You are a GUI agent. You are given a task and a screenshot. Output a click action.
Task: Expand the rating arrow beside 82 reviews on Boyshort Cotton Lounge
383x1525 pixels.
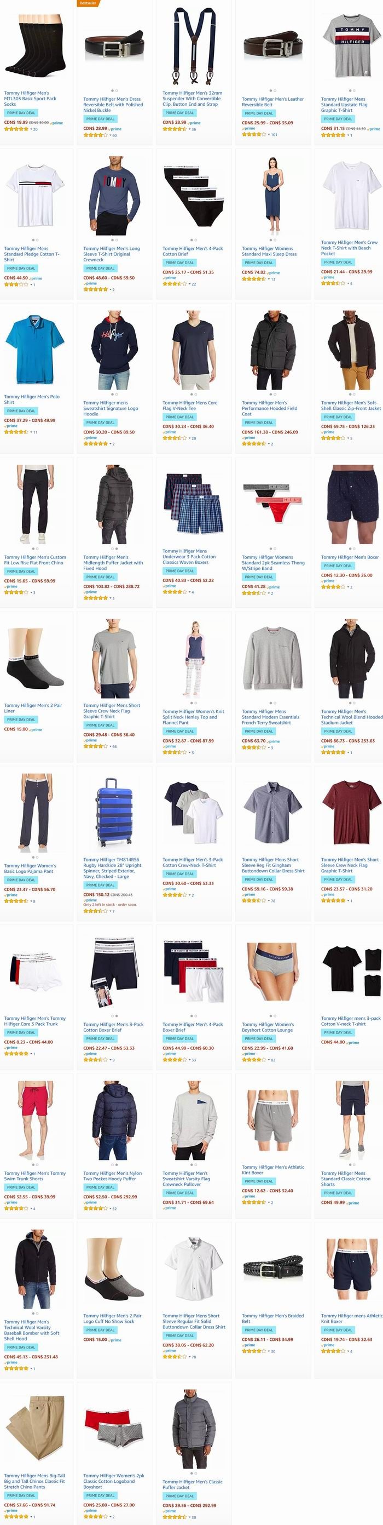(x=268, y=1059)
